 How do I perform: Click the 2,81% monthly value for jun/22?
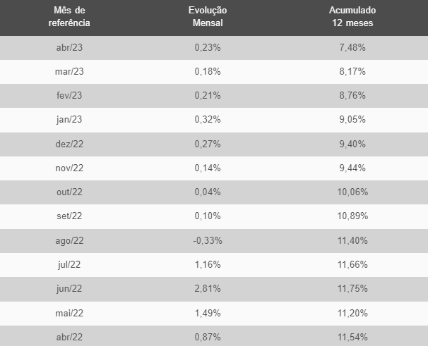[x=208, y=288]
